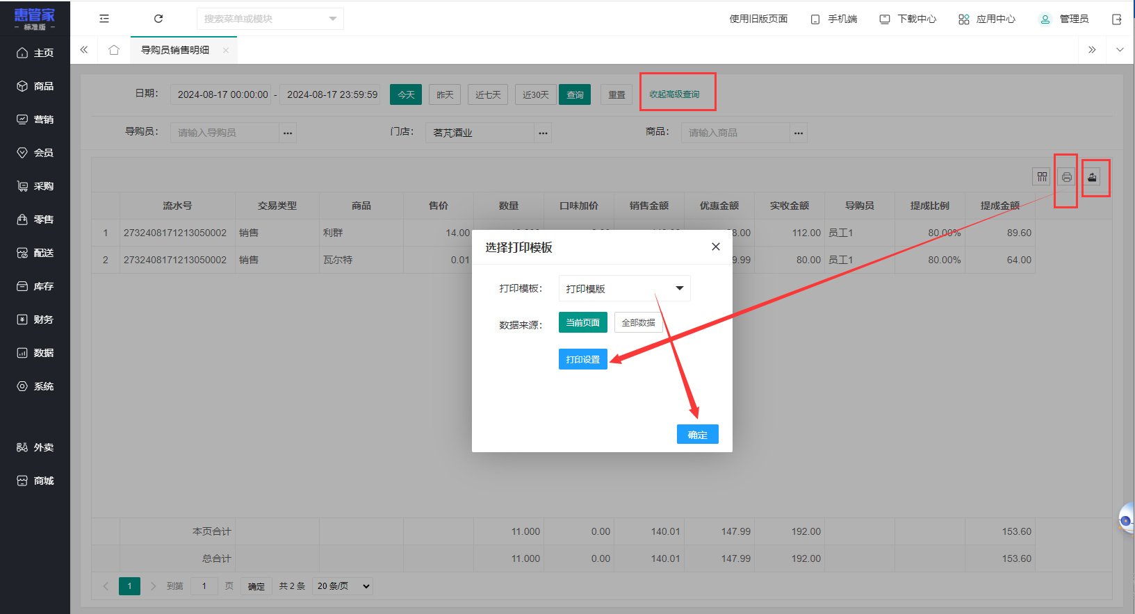The image size is (1135, 614).
Task: Open the column settings grid icon
Action: (x=1042, y=177)
